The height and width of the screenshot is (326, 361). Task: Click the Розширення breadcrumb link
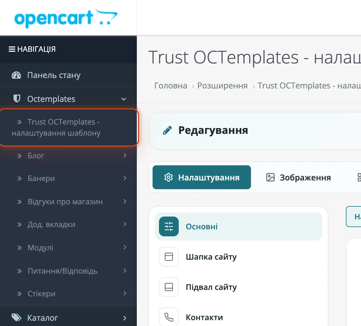[x=222, y=86]
